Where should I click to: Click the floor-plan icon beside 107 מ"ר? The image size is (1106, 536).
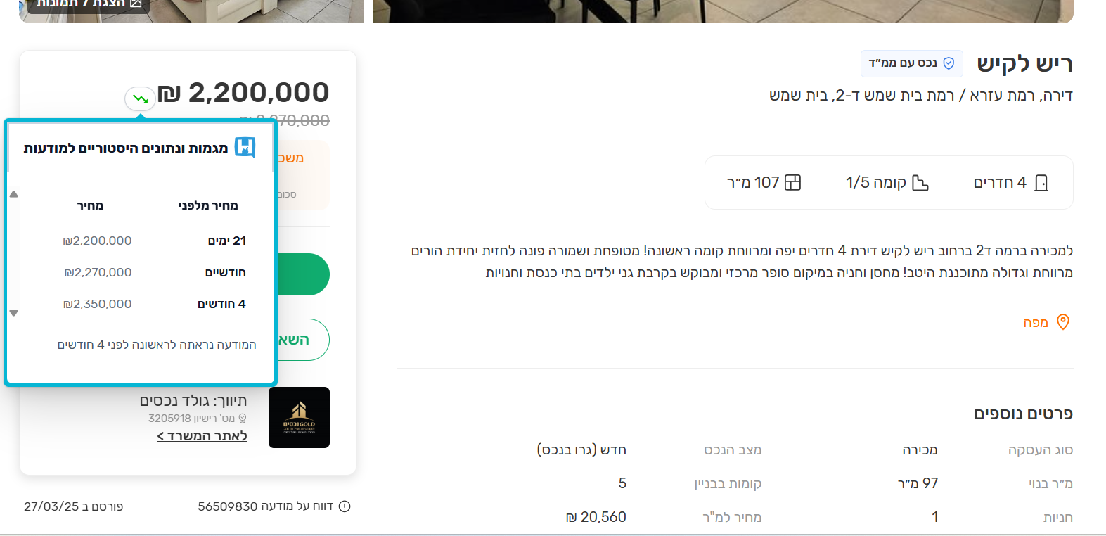tap(792, 183)
